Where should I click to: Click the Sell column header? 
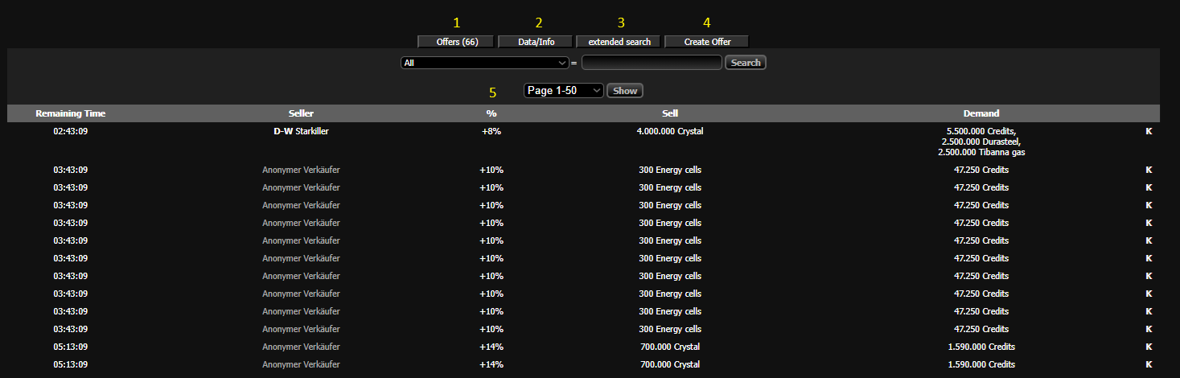coord(670,113)
